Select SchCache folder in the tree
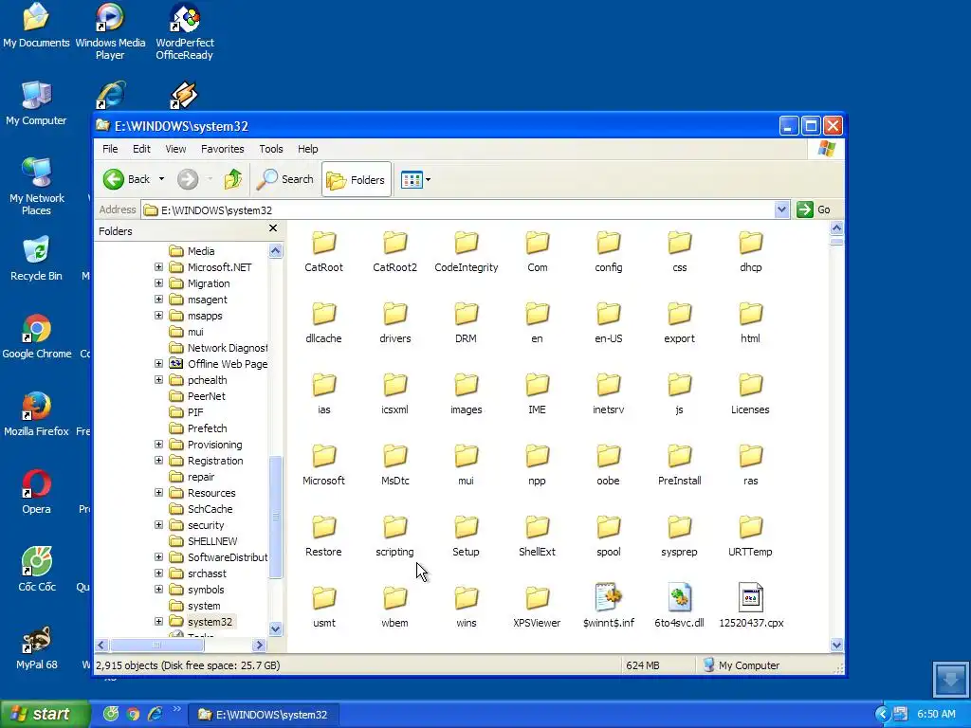Image resolution: width=971 pixels, height=728 pixels. (201, 509)
